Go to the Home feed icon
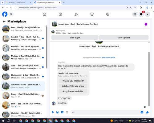The image size is (154, 123). (x=44, y=14)
